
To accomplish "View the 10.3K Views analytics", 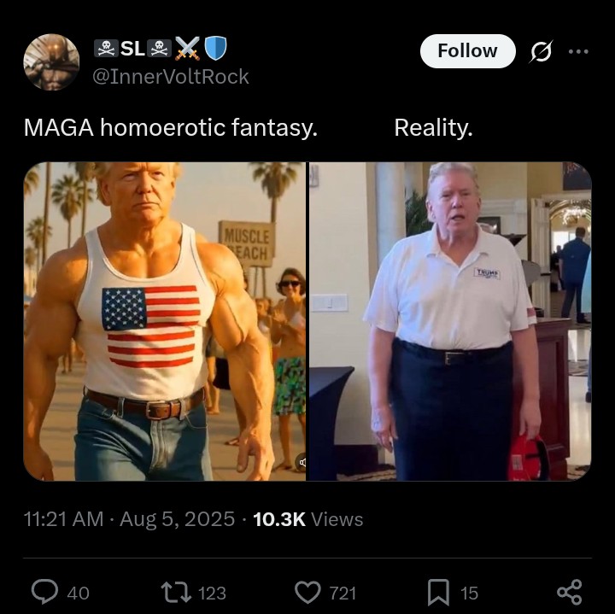I will [x=308, y=519].
